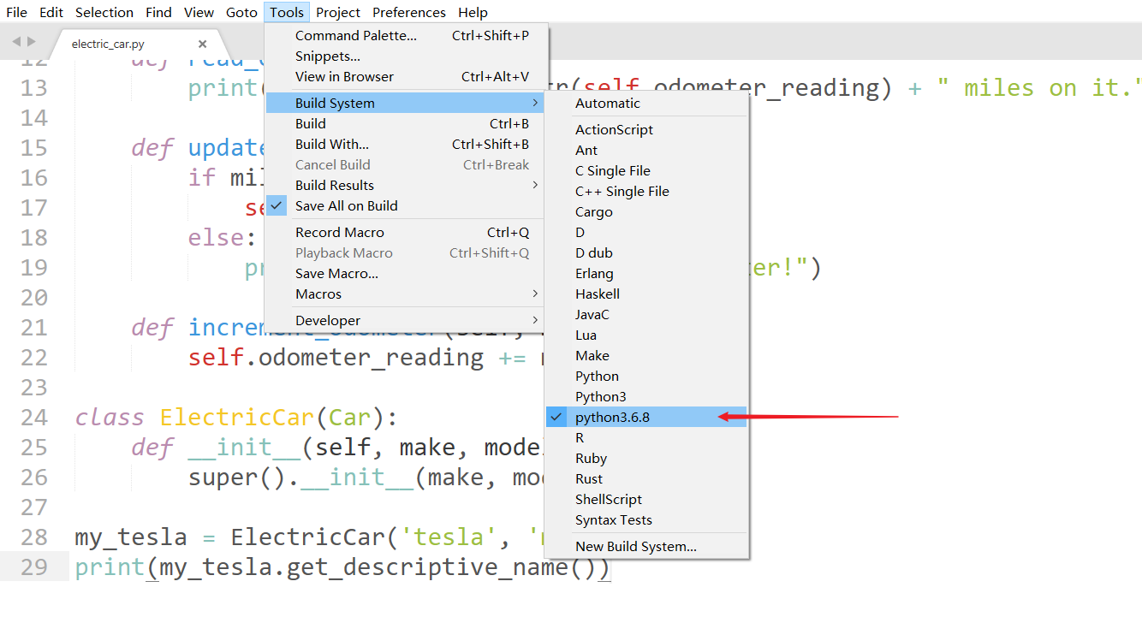
Task: Open the Selection menu
Action: coord(104,12)
